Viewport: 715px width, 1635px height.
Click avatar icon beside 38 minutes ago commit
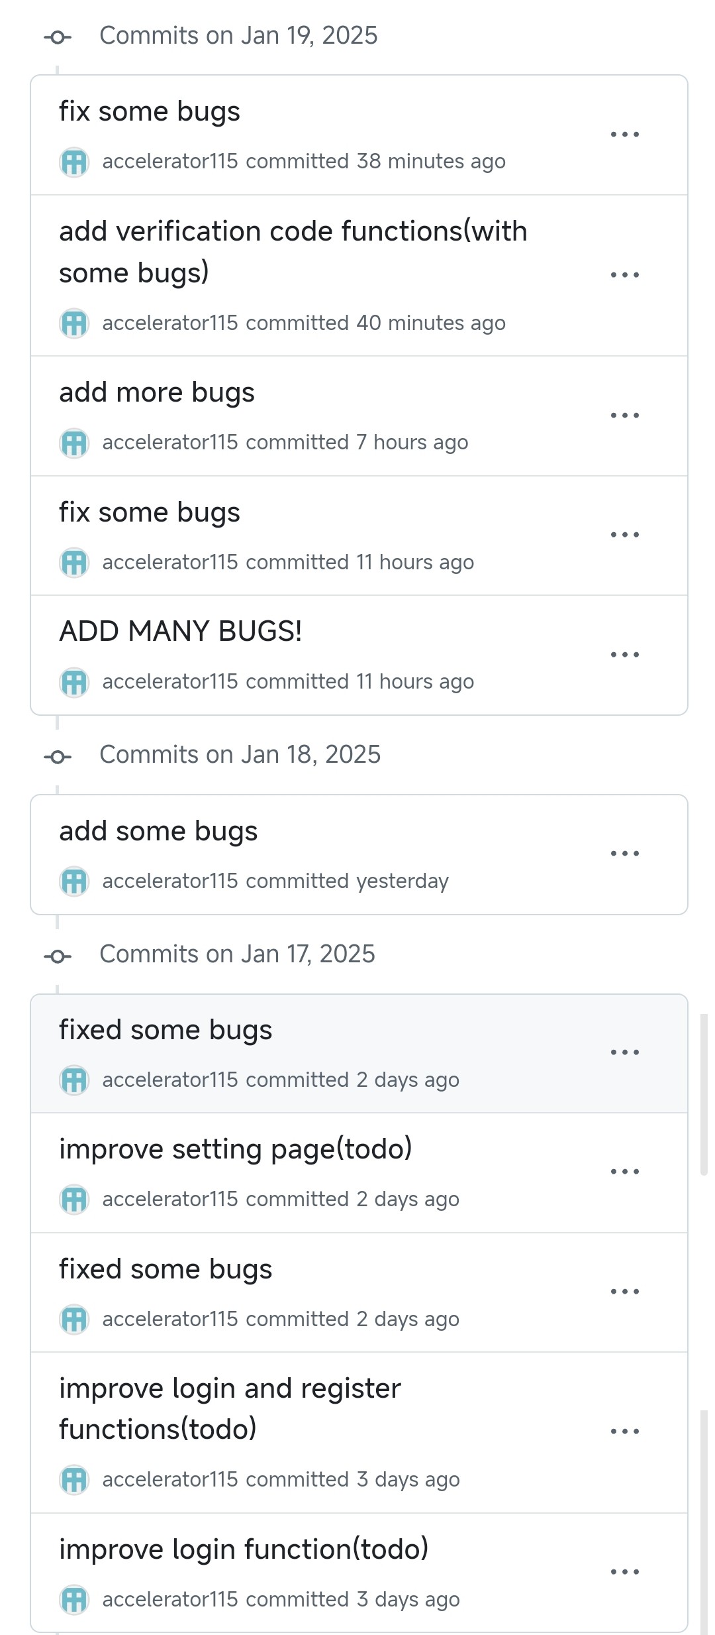[x=74, y=162]
